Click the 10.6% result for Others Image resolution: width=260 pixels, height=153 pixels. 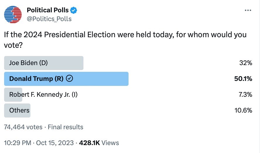pyautogui.click(x=244, y=110)
